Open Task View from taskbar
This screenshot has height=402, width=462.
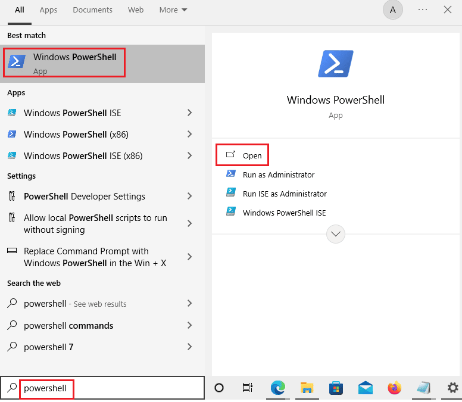click(248, 388)
